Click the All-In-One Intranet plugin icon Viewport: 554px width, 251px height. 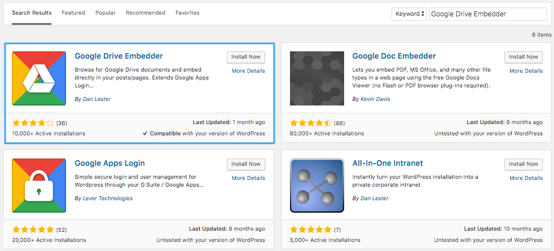pos(317,186)
